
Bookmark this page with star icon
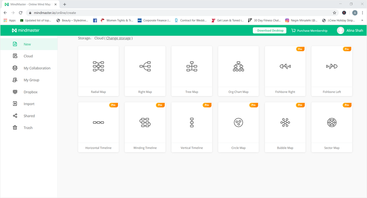click(334, 13)
